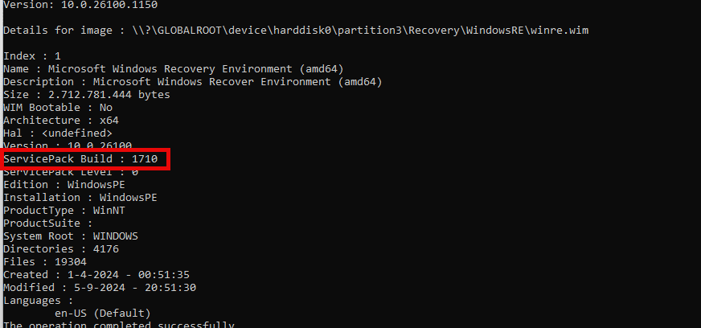This screenshot has width=701, height=328.
Task: Click the highlighted ServicePack Build 1710 line
Action: point(81,158)
